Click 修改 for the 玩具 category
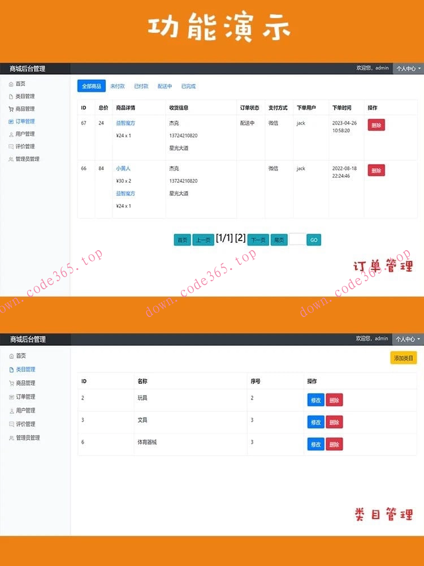The width and height of the screenshot is (424, 566). 316,400
